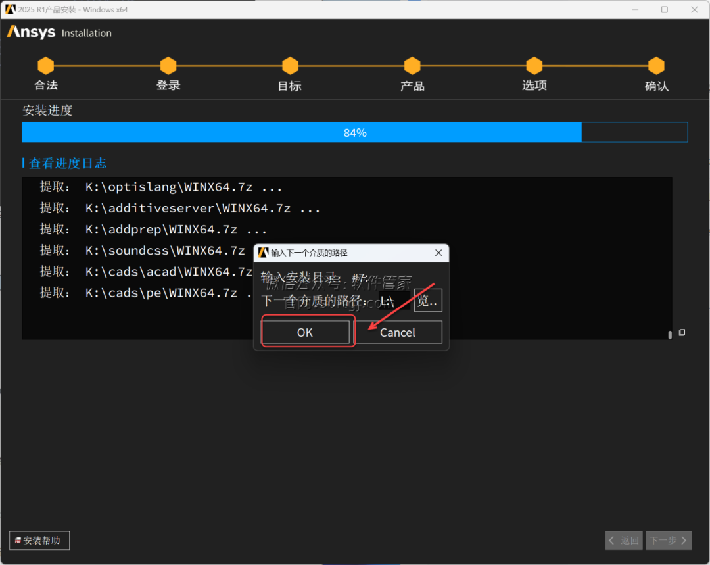Image resolution: width=710 pixels, height=565 pixels.
Task: Select the K:\cads\acad\WINX64.7z log line
Action: 146,272
